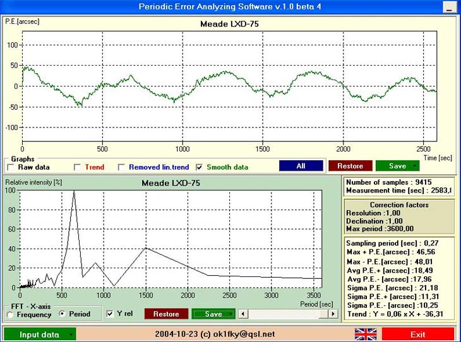This screenshot has height=342, width=461.
Task: Click the Sigma P.E.- 10,25 line
Action: [x=393, y=305]
